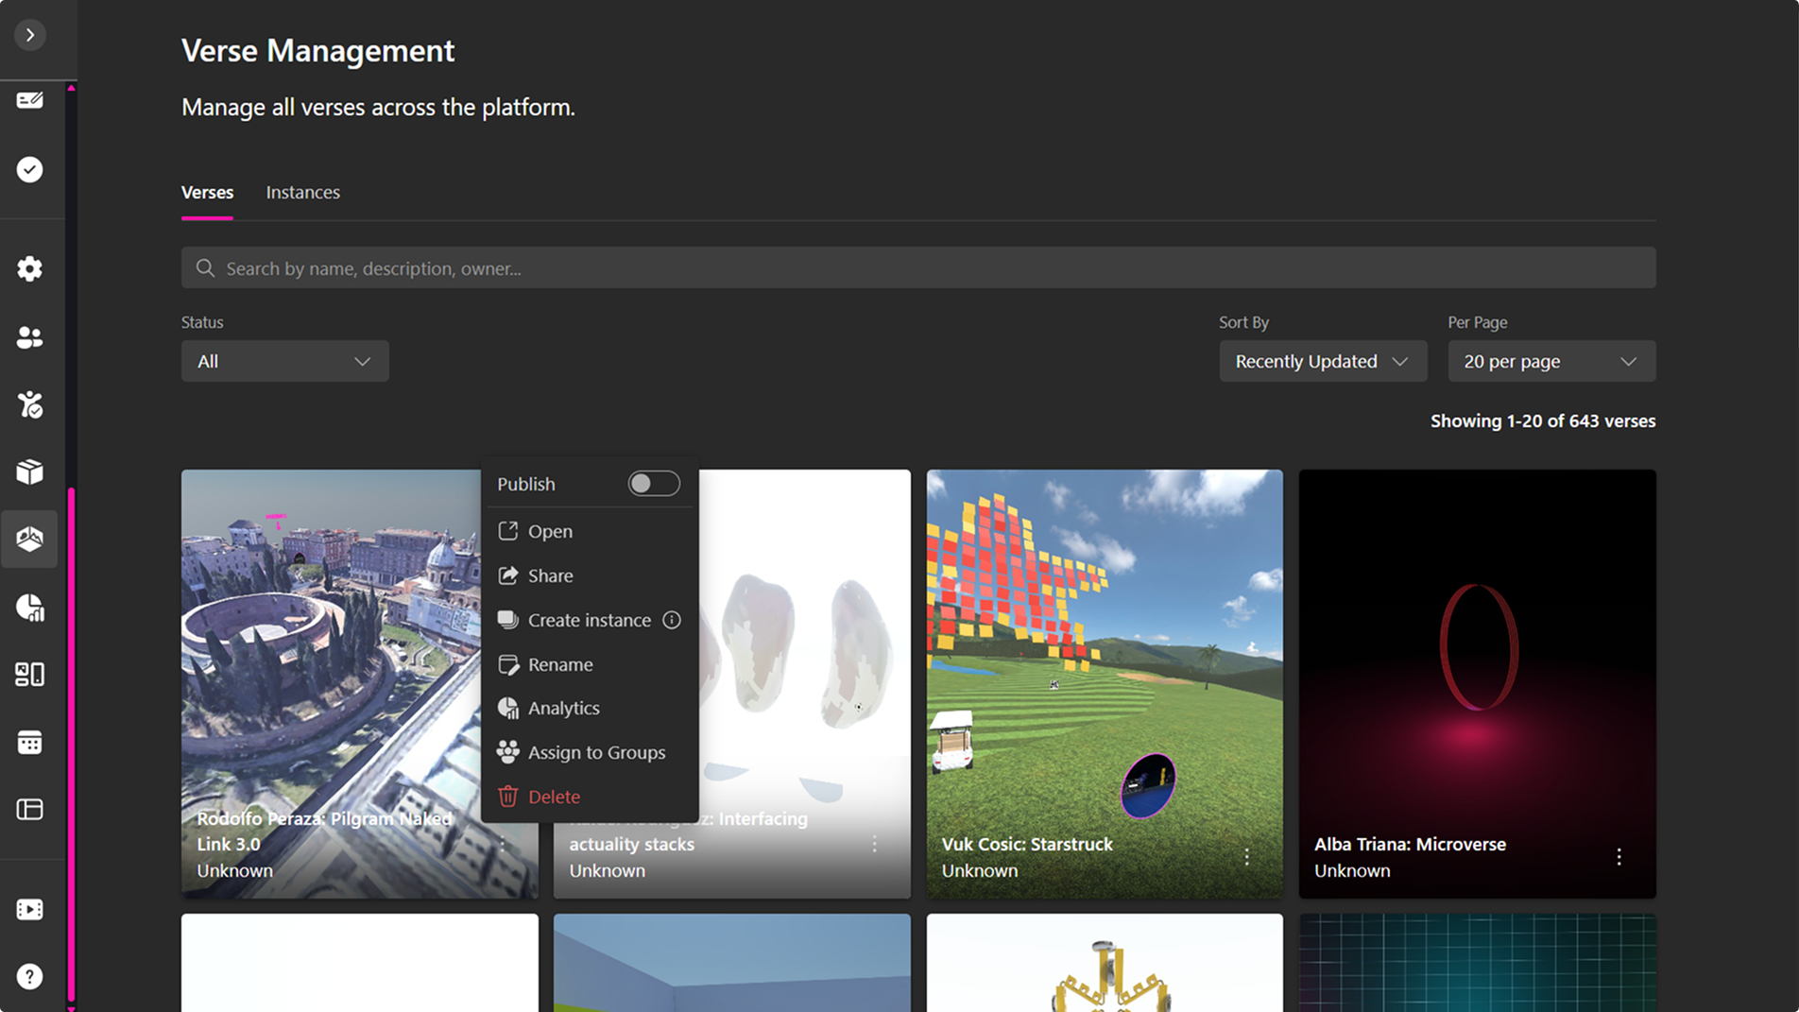Expand the Sort By Recently Updated dropdown

click(x=1322, y=361)
